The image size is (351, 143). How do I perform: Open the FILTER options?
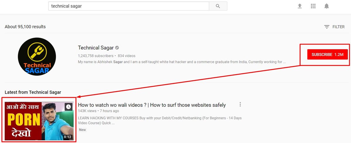[334, 27]
